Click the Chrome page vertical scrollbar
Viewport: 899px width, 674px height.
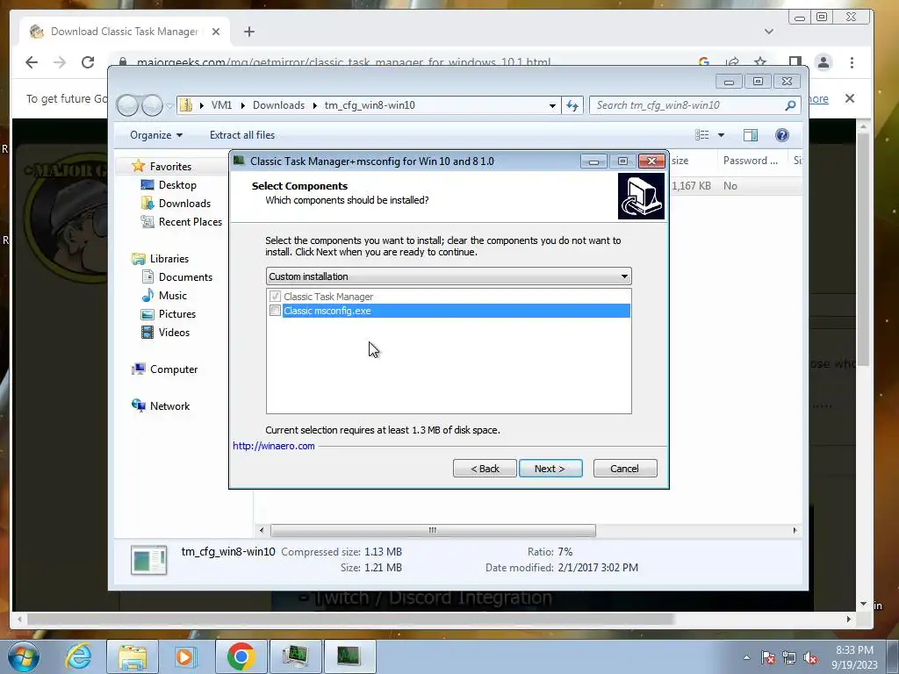(864, 249)
